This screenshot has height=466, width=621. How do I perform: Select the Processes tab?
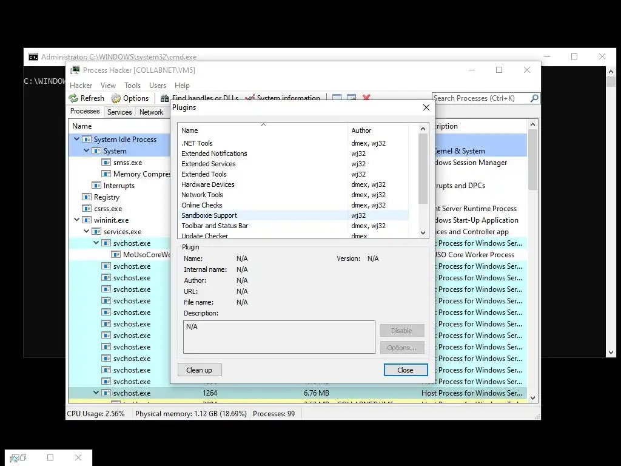pos(85,112)
